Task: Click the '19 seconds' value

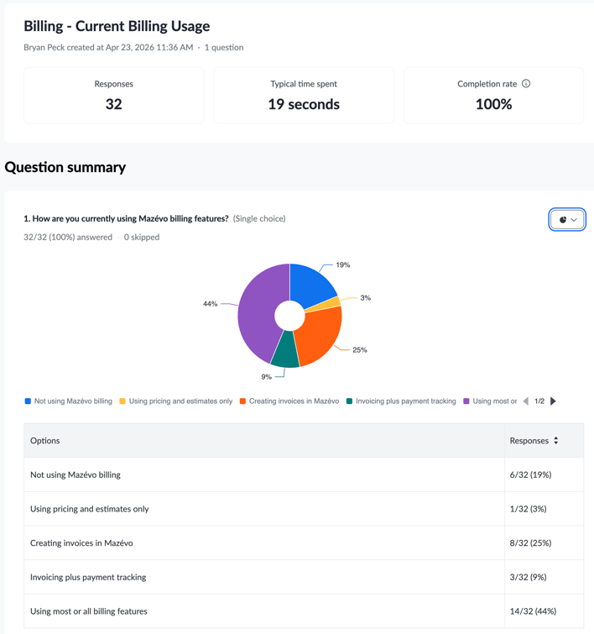Action: [304, 104]
